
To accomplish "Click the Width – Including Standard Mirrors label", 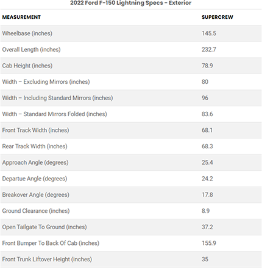I will pos(57,98).
